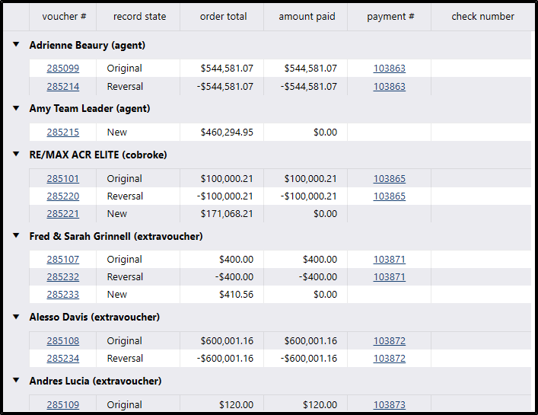Sort by the check number column
The height and width of the screenshot is (415, 538).
(482, 17)
